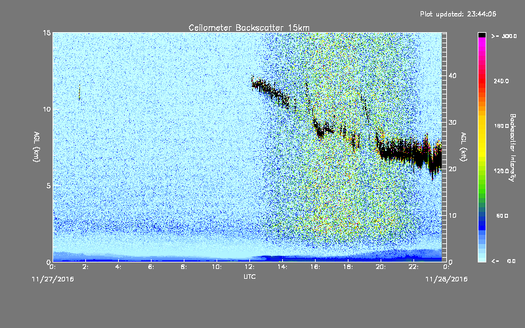525x328 pixels.
Task: Click the end date '11/28/2016'
Action: tap(446, 279)
